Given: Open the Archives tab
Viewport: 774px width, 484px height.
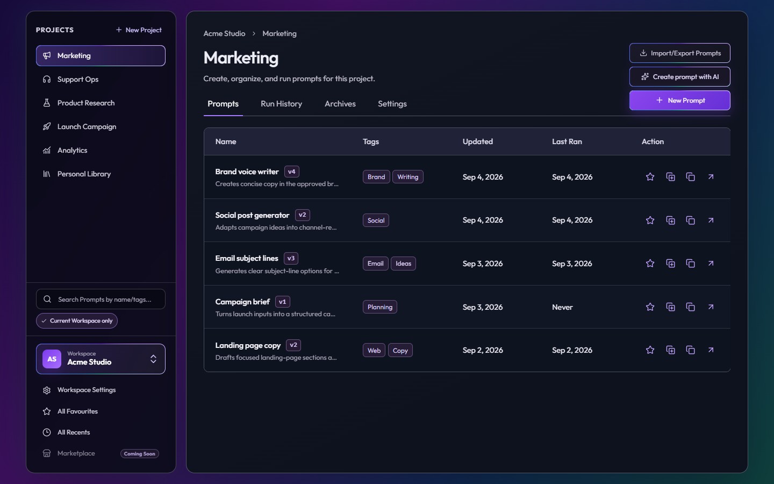Looking at the screenshot, I should tap(340, 104).
